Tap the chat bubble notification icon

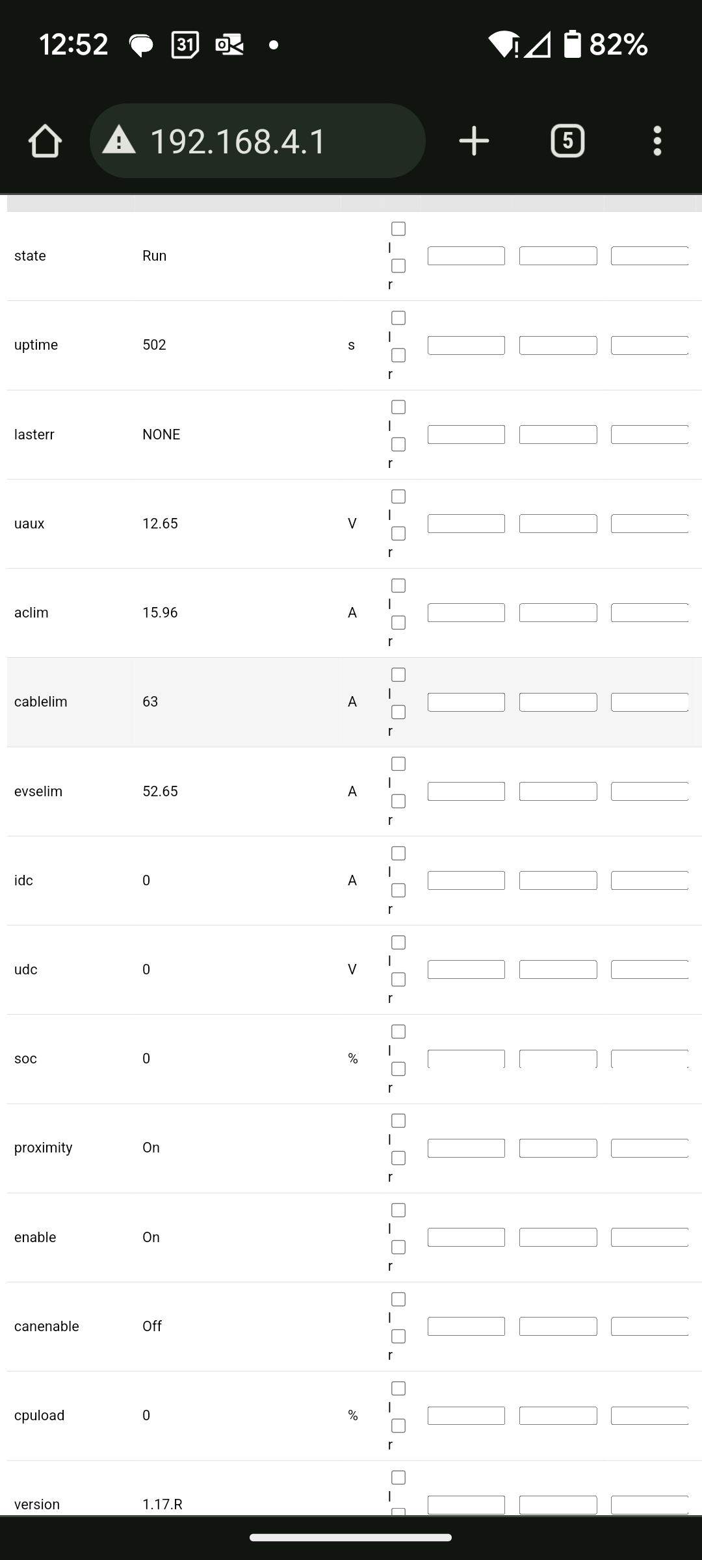141,45
